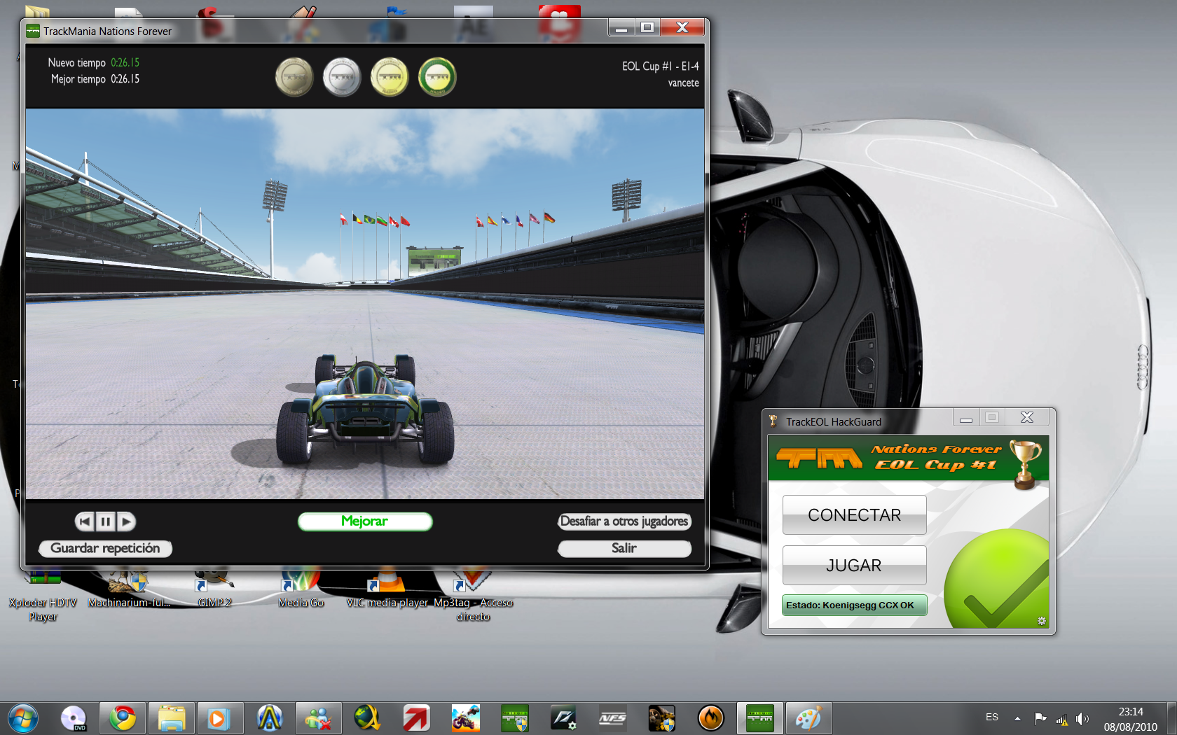Switch to the running TrackMania taskbar button
Screen dimensions: 1177x735
click(760, 718)
